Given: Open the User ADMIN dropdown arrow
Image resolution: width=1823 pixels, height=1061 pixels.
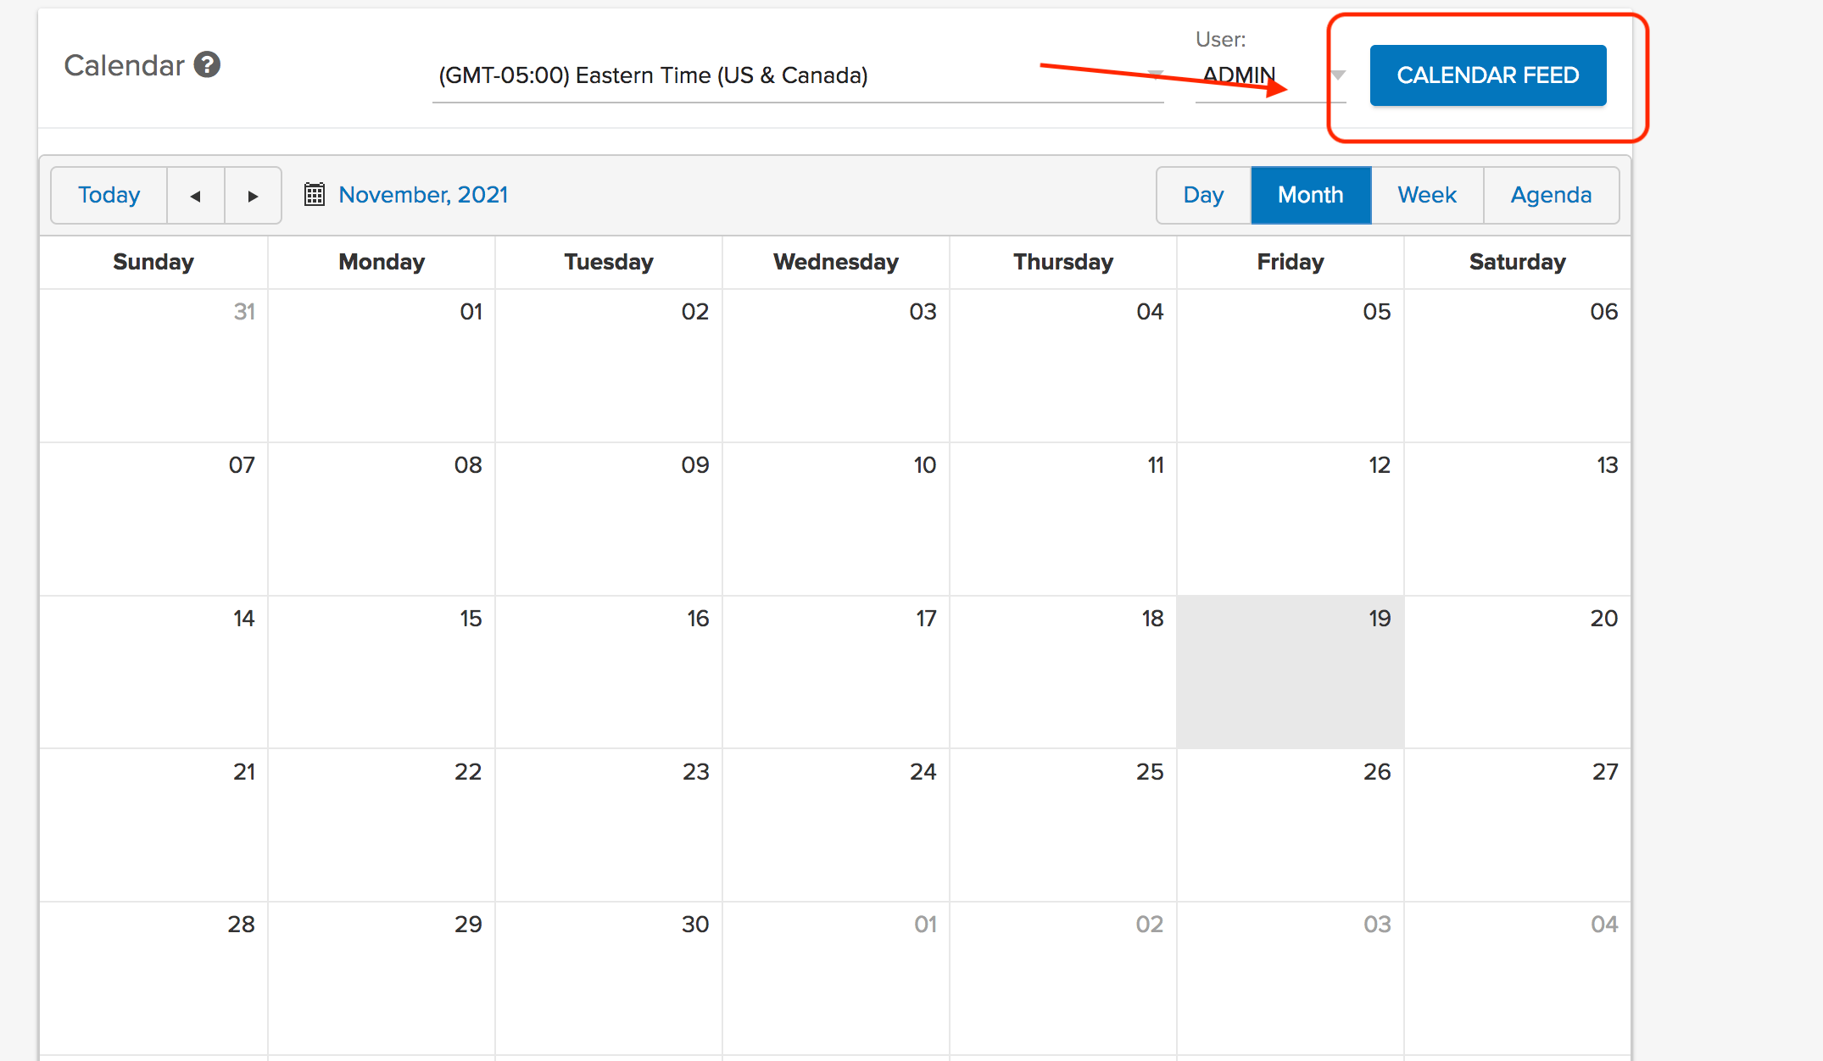Looking at the screenshot, I should 1338,75.
